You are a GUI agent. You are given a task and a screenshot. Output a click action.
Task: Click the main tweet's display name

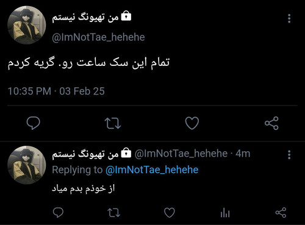tap(85, 18)
